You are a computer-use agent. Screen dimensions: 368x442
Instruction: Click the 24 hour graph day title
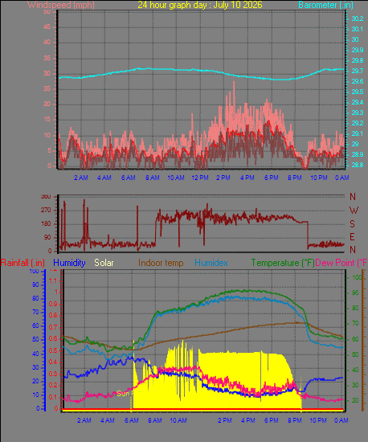click(200, 5)
